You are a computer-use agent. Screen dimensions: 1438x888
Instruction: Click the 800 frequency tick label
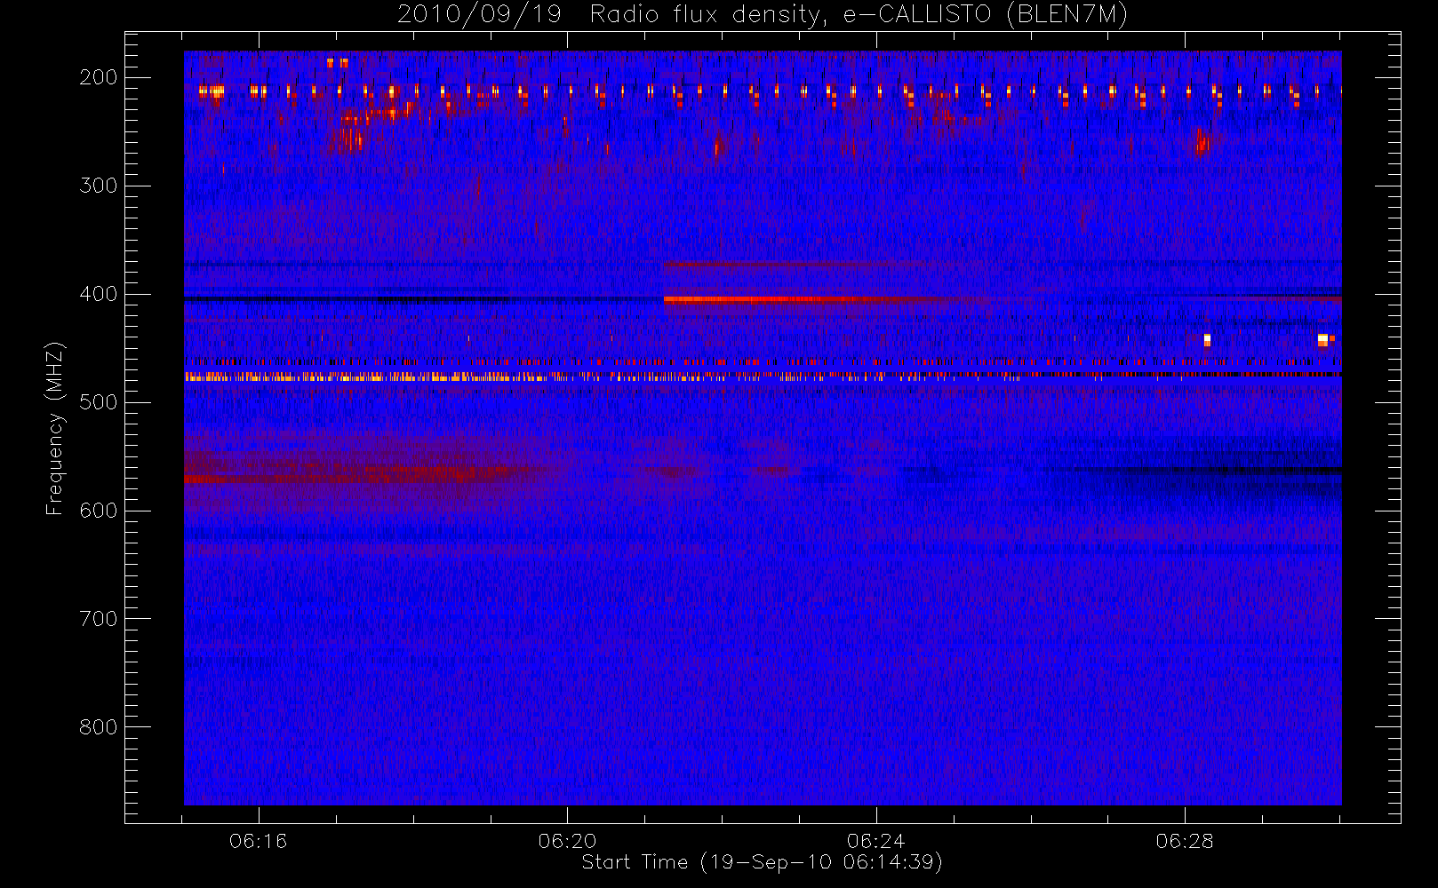pos(99,727)
